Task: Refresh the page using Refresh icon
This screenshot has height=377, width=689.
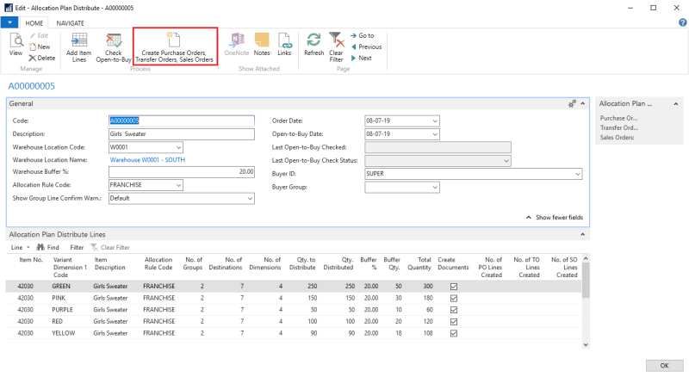Action: click(x=313, y=44)
